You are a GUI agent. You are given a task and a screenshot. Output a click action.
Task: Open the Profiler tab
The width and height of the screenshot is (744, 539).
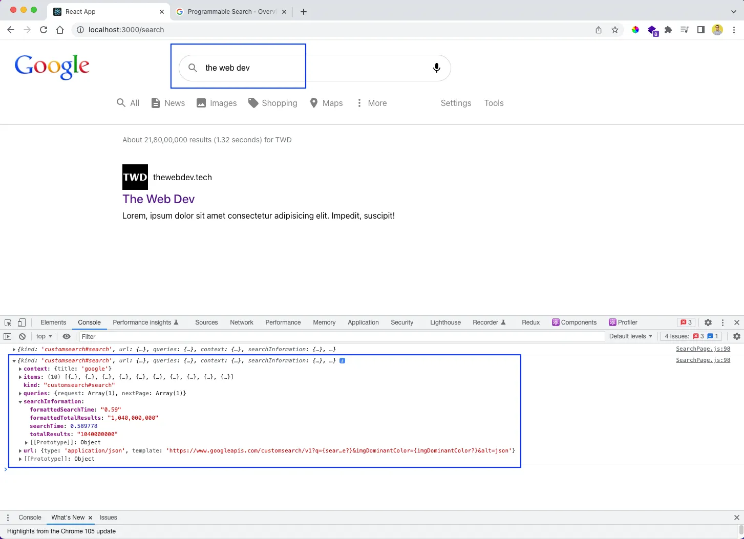click(623, 322)
